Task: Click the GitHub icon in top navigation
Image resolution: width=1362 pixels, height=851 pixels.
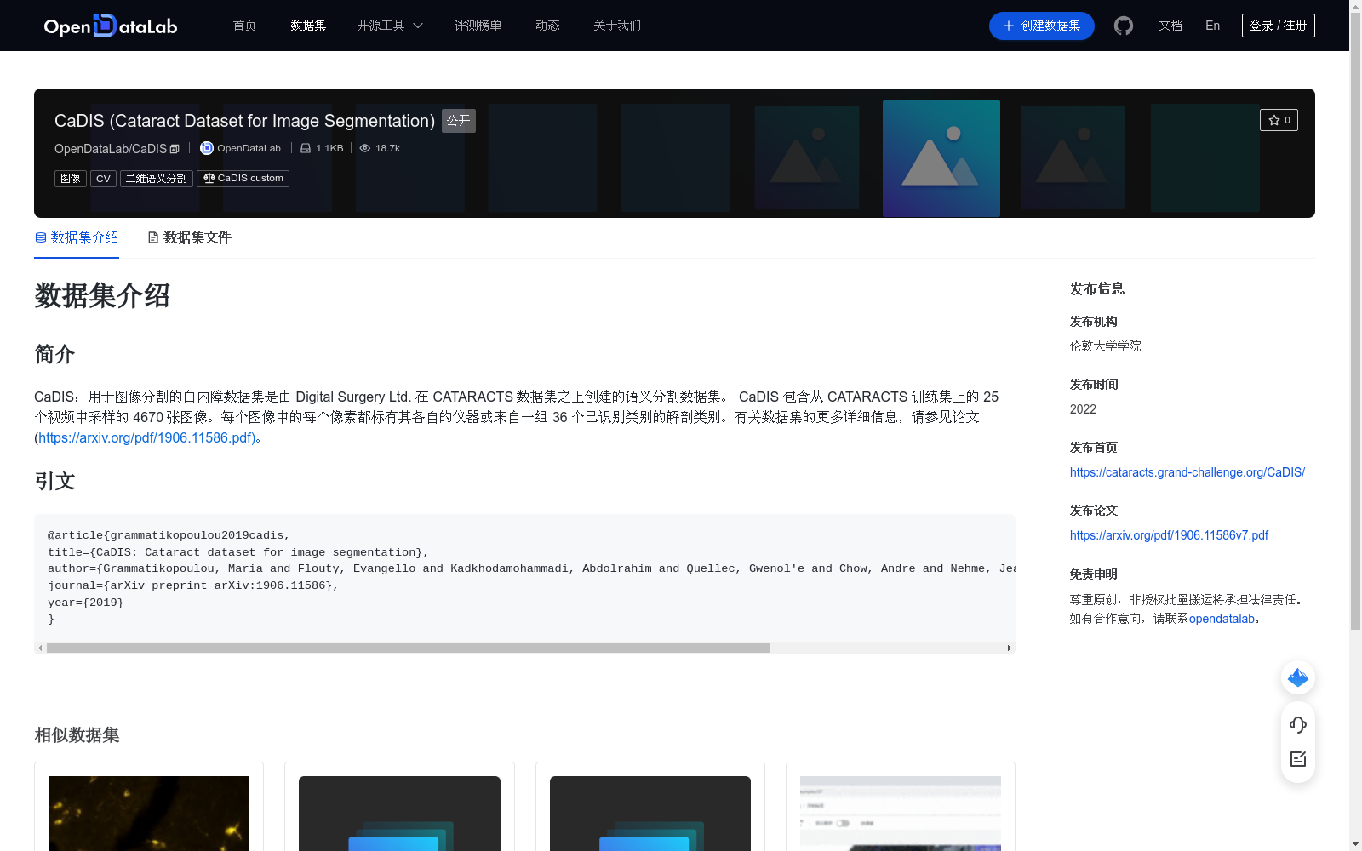Action: (1123, 26)
